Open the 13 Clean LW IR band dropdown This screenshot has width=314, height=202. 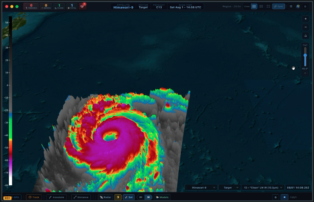tap(263, 188)
